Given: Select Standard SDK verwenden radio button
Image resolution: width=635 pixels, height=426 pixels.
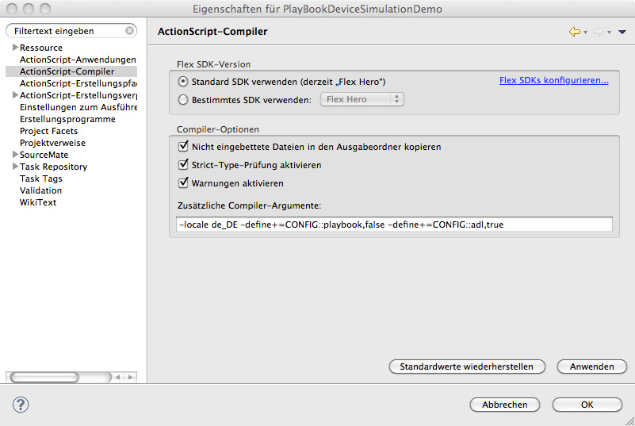Looking at the screenshot, I should click(183, 82).
